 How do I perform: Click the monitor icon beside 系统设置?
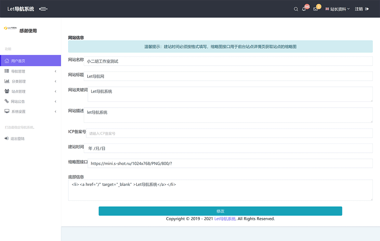(7, 111)
